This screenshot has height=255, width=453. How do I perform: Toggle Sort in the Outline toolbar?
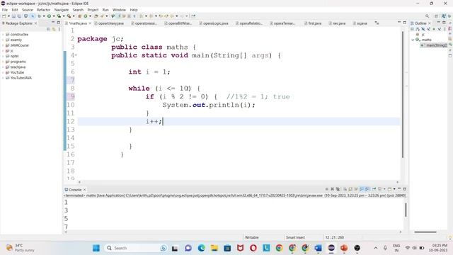click(x=418, y=29)
